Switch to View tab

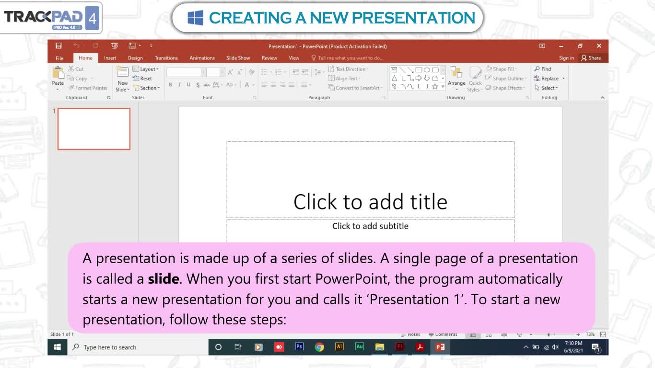294,58
